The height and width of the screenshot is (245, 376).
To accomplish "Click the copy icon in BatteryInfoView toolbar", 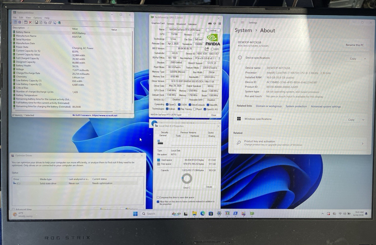I will pyautogui.click(x=45, y=23).
